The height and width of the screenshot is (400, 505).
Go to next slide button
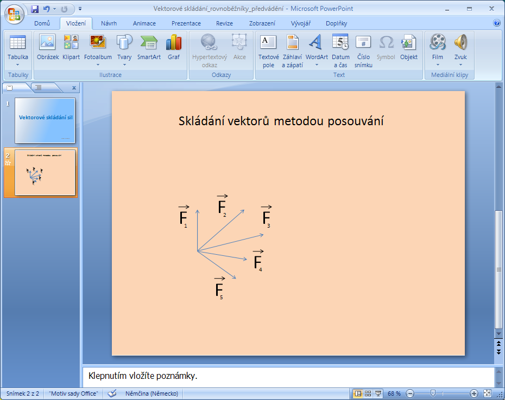coord(498,351)
